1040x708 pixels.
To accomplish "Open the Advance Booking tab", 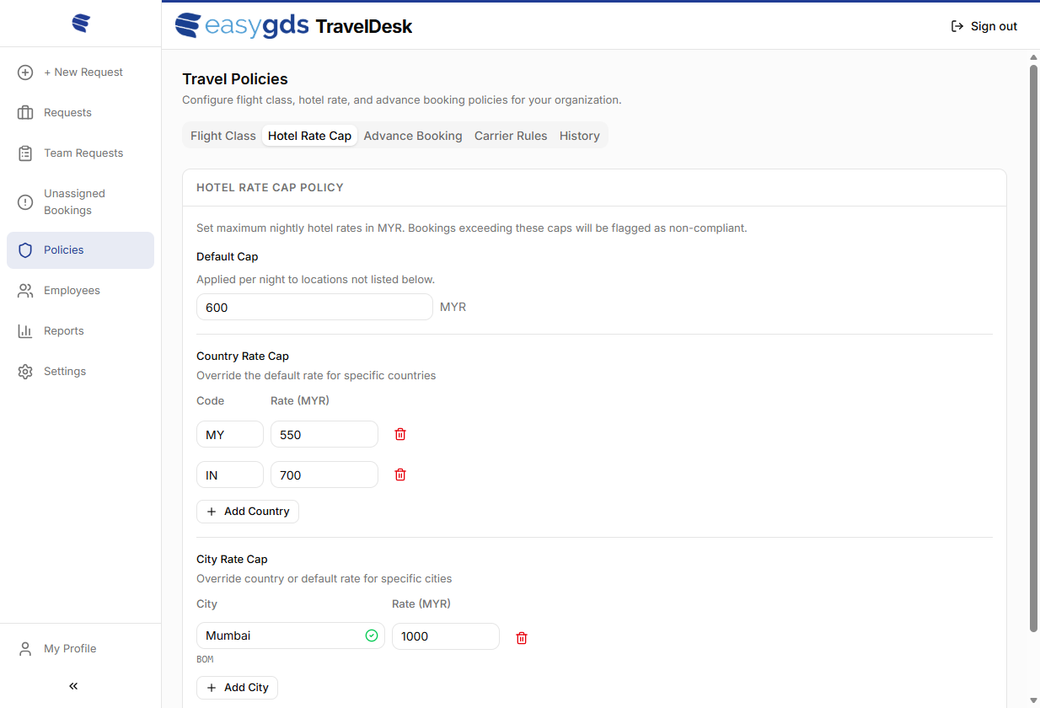I will click(x=413, y=136).
